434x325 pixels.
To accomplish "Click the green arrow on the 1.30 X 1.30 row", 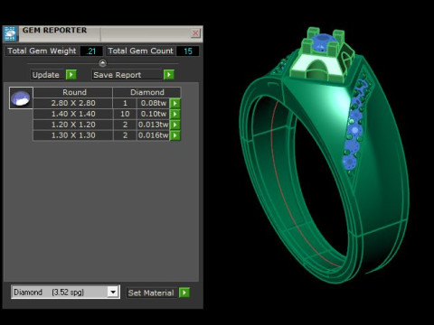I will click(x=175, y=135).
